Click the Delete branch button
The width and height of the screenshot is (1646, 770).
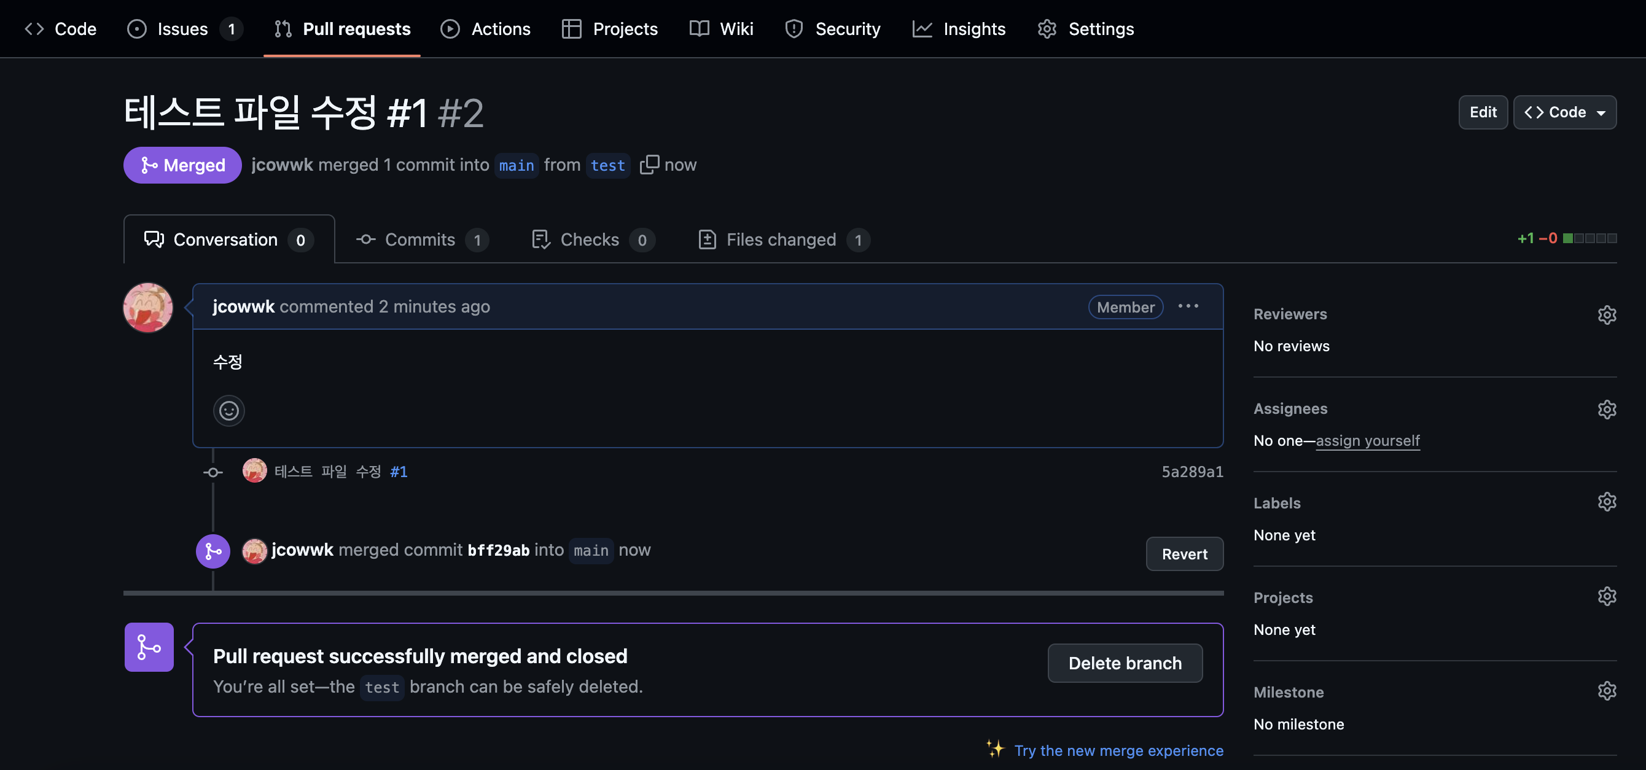pos(1125,663)
